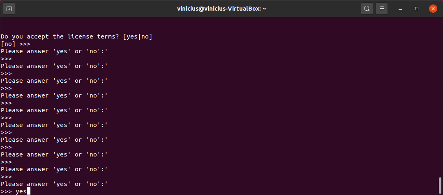The width and height of the screenshot is (443, 195).
Task: Click the first "Please answer 'yes' or 'no'" line
Action: (54, 51)
